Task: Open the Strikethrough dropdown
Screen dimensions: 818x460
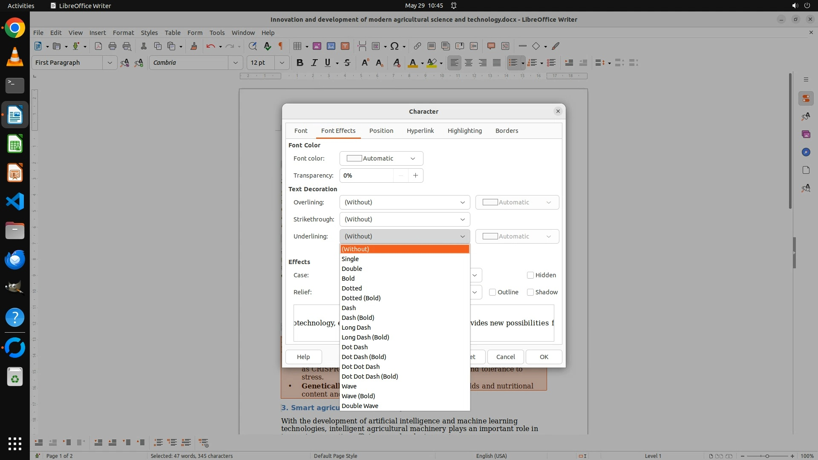Action: (x=404, y=219)
